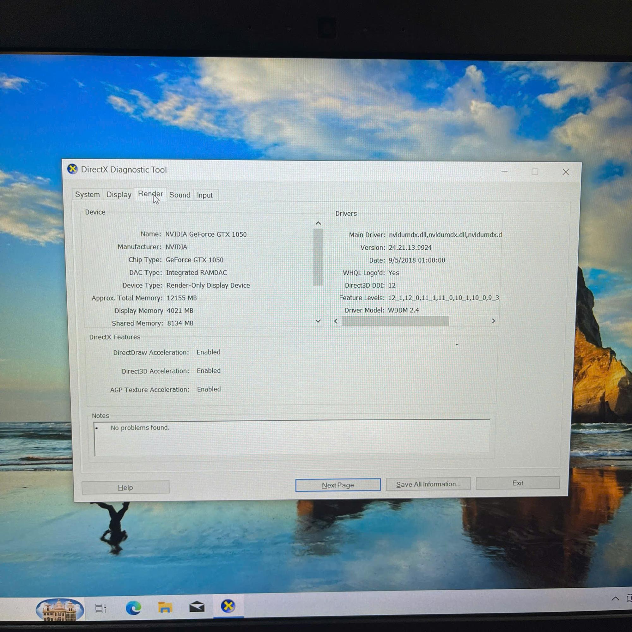Click the Device list scroll up arrow
632x632 pixels.
[318, 223]
